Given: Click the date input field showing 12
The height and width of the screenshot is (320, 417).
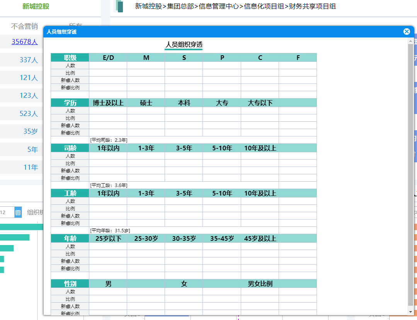Looking at the screenshot, I should (7, 212).
